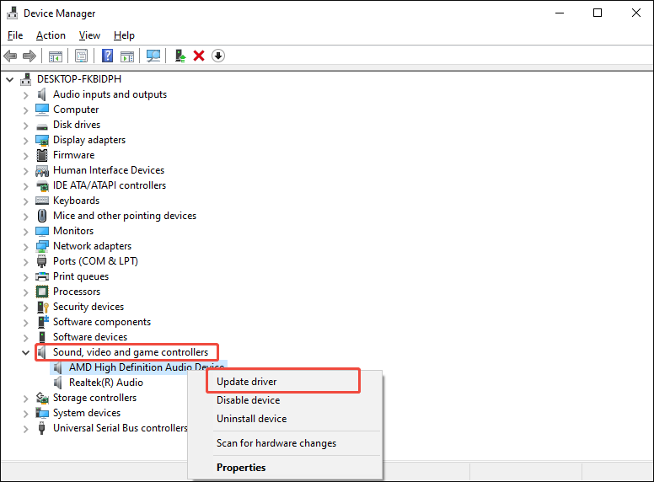Viewport: 654px width, 482px height.
Task: Click the down-arrow Disable device toolbar icon
Action: tap(218, 56)
